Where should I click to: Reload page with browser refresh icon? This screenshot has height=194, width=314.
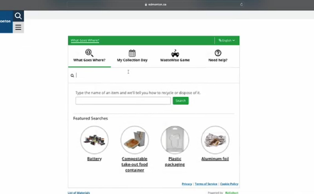(241, 4)
